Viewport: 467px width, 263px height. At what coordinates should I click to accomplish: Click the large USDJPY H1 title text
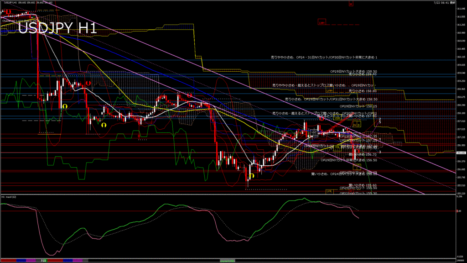point(57,28)
